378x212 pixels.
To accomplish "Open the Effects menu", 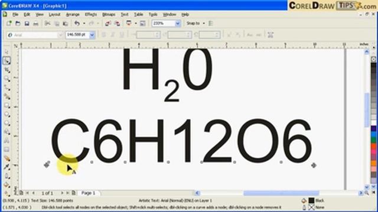I will (91, 14).
